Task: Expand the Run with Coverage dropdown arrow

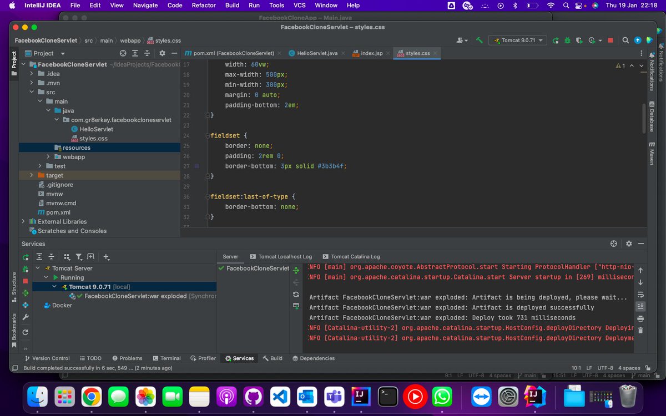Action: pyautogui.click(x=600, y=40)
